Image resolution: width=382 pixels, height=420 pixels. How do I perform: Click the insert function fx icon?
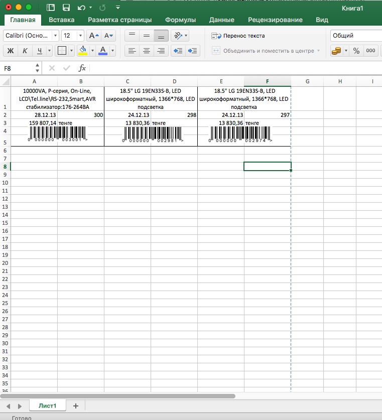[x=82, y=68]
